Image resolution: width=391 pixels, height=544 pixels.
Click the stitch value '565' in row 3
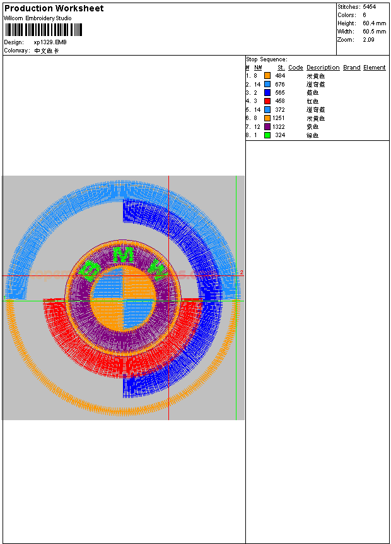click(x=280, y=93)
